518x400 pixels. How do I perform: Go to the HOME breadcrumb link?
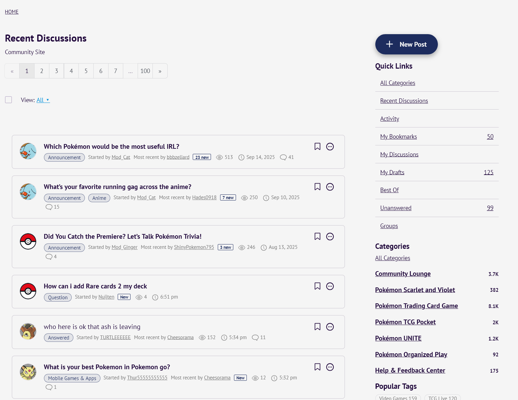[x=12, y=12]
